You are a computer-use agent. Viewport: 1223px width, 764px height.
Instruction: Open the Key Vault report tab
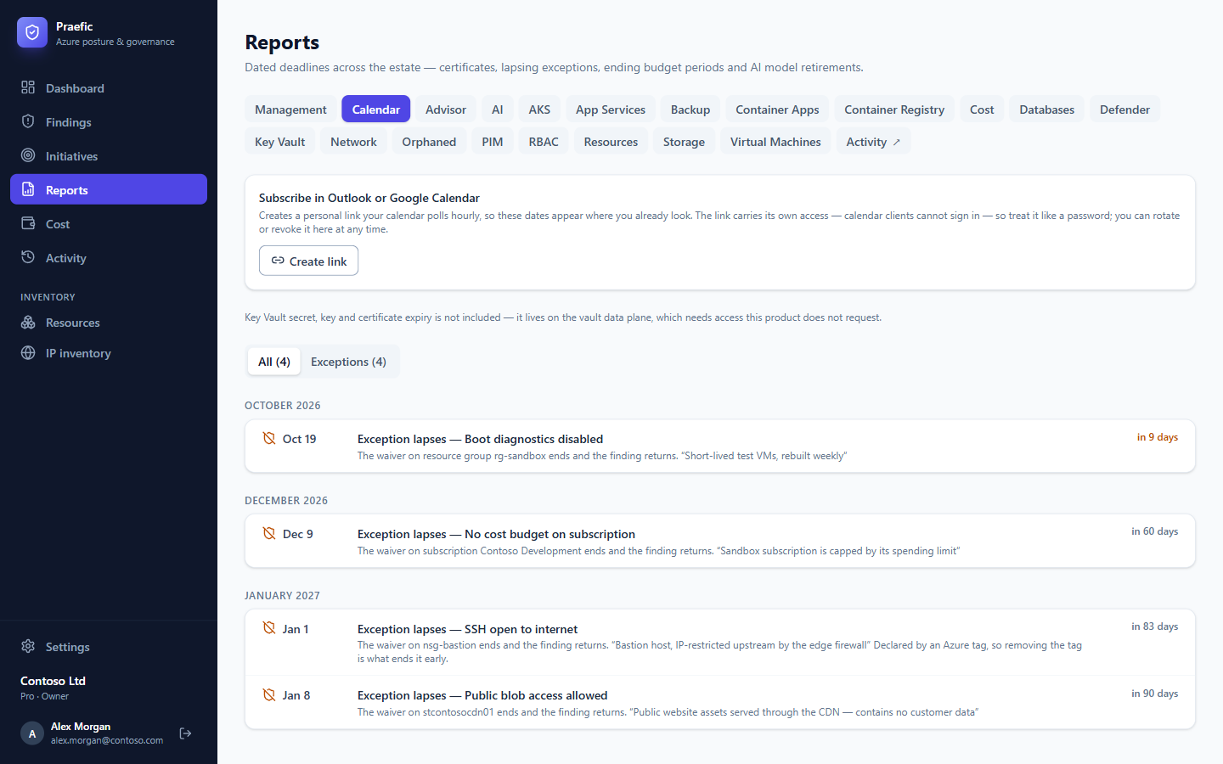pos(280,142)
